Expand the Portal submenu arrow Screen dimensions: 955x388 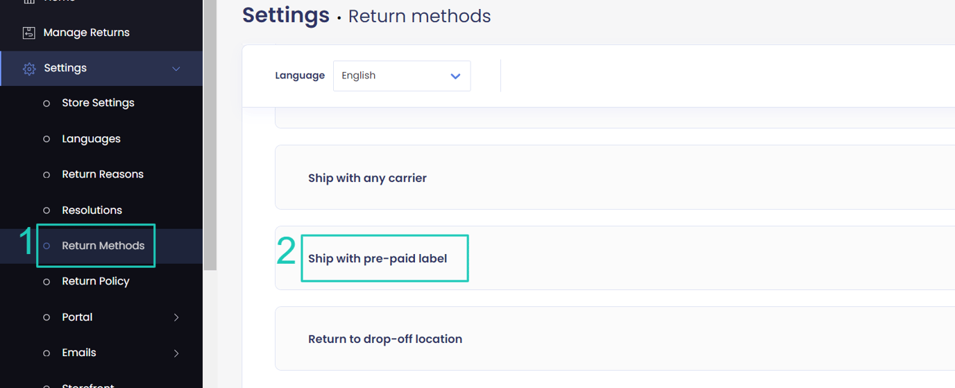point(176,317)
